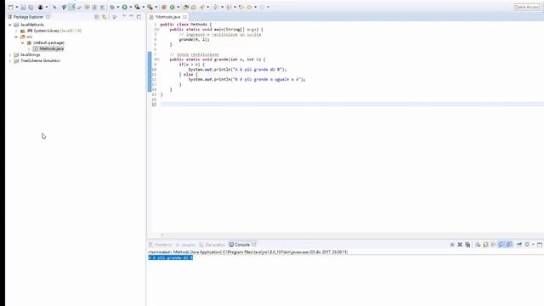Viewport: 544px width, 306px height.
Task: Click the Clear Console icon
Action: pos(478,245)
